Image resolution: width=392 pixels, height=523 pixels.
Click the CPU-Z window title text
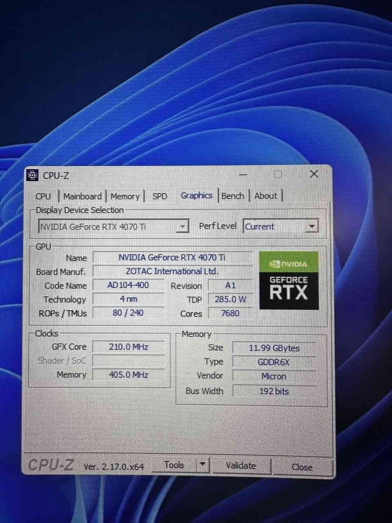[56, 176]
